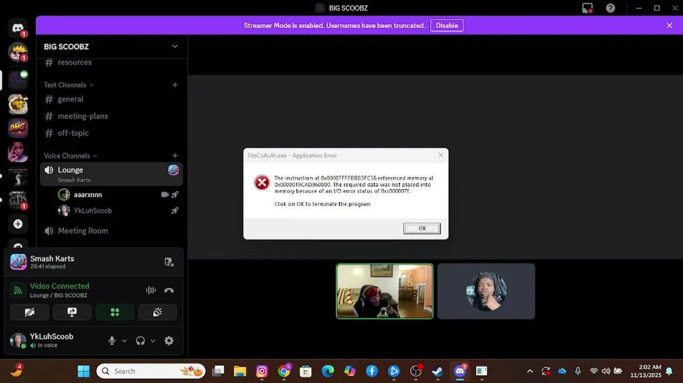Open User Settings gear
The width and height of the screenshot is (683, 383).
[x=169, y=341]
